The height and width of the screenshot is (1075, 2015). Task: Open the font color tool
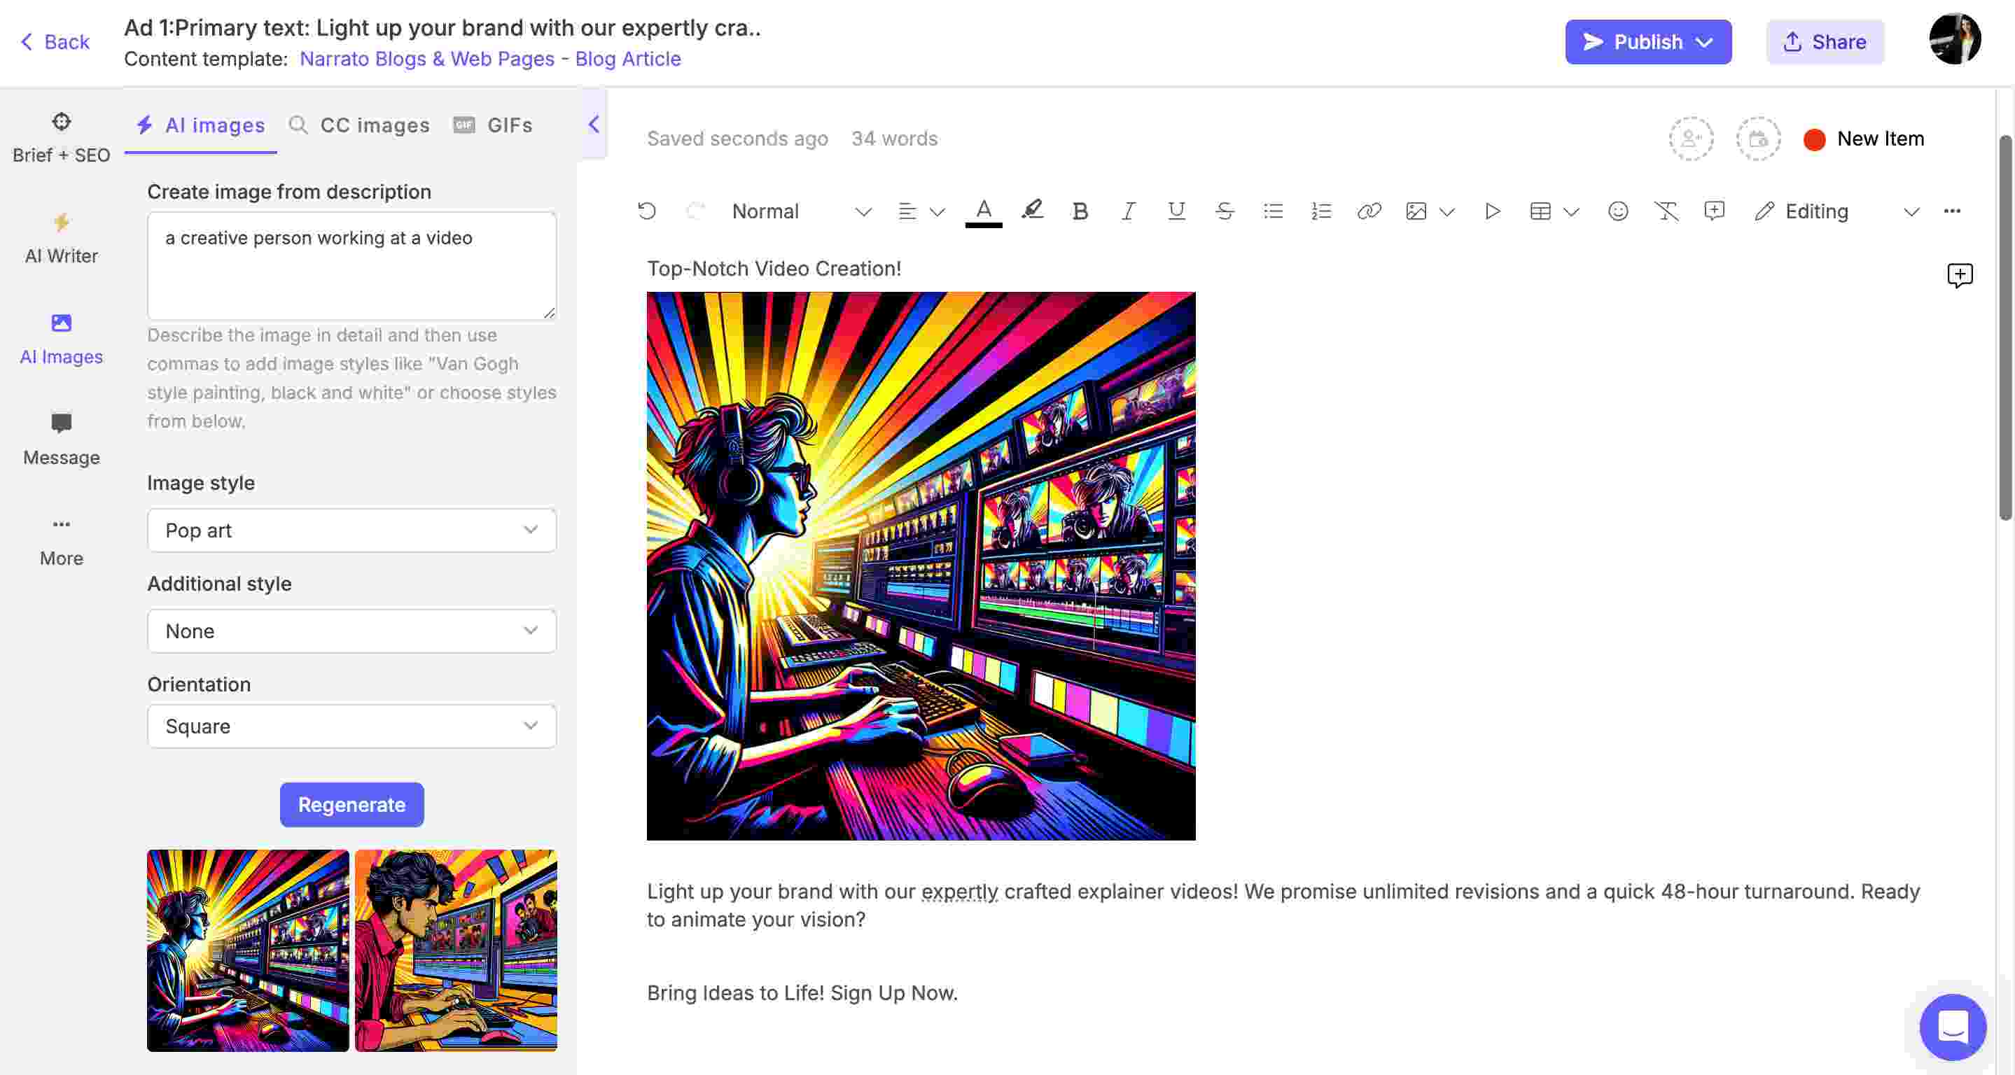[983, 211]
